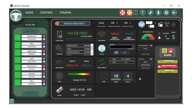Click the logout exit icon
192x108 pixels.
(x=174, y=12)
